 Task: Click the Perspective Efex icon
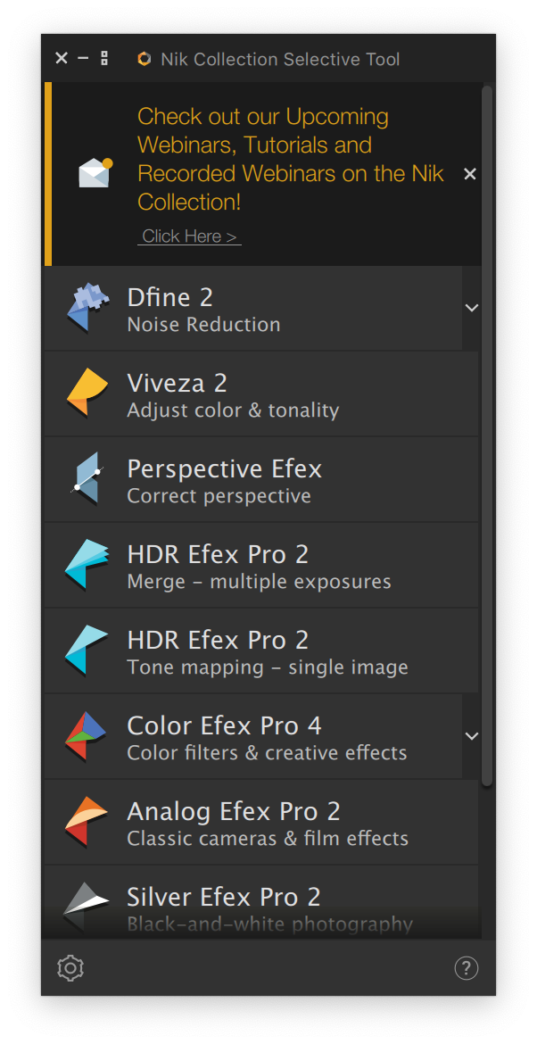point(86,478)
